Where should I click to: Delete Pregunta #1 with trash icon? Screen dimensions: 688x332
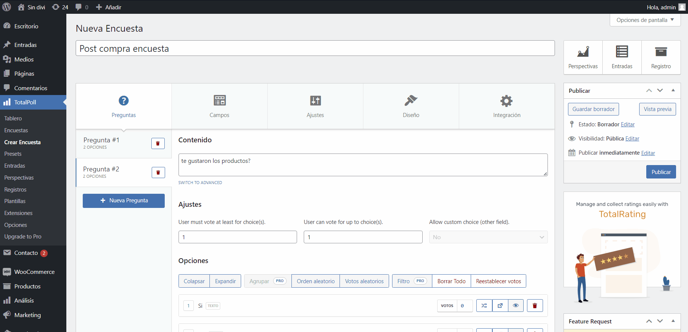(x=158, y=143)
